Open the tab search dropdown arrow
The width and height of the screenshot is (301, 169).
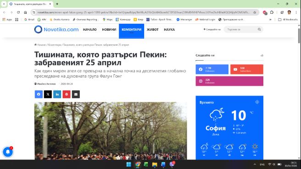4,4
